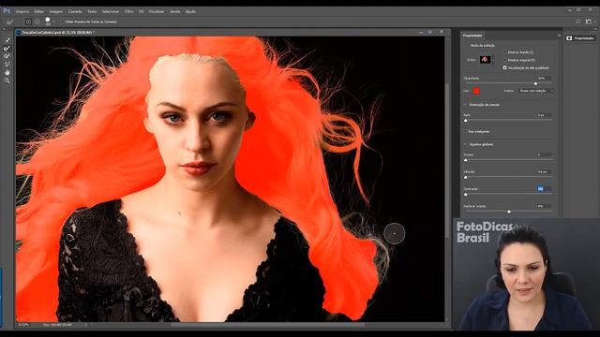Toggle the Raio inteligente checkbox
Screen dimensions: 600x337
click(x=466, y=131)
